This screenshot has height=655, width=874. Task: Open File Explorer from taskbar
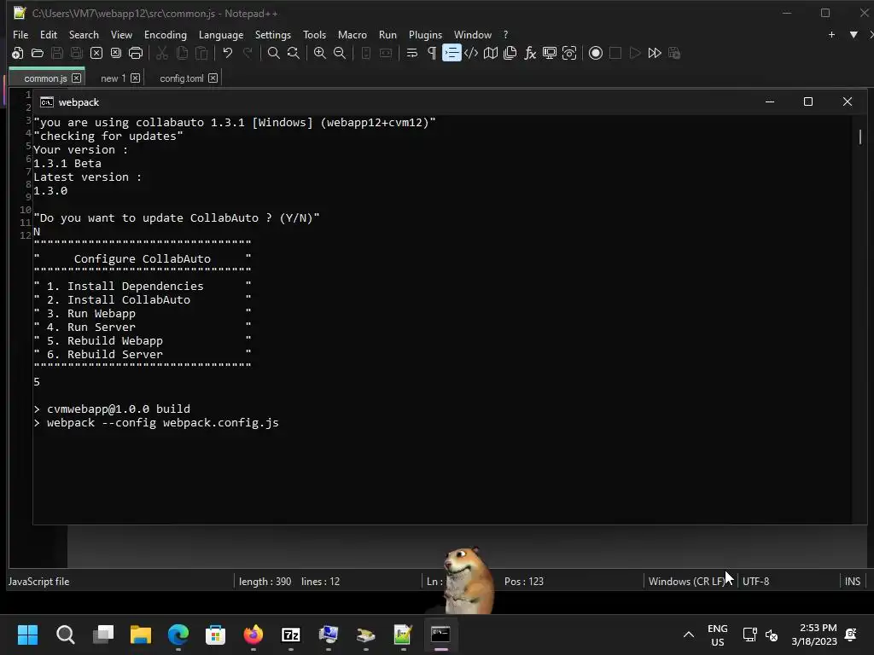[x=141, y=635]
